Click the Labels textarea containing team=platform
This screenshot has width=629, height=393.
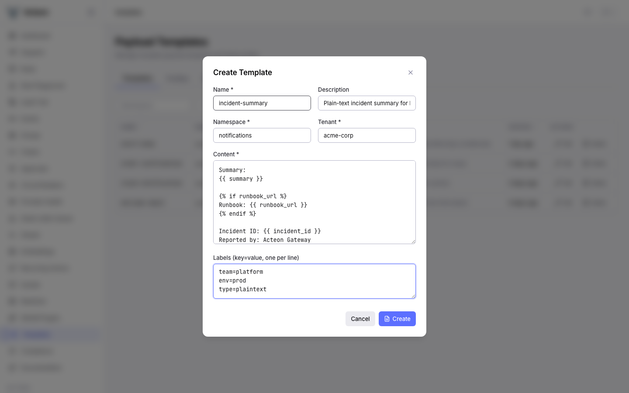pos(314,281)
